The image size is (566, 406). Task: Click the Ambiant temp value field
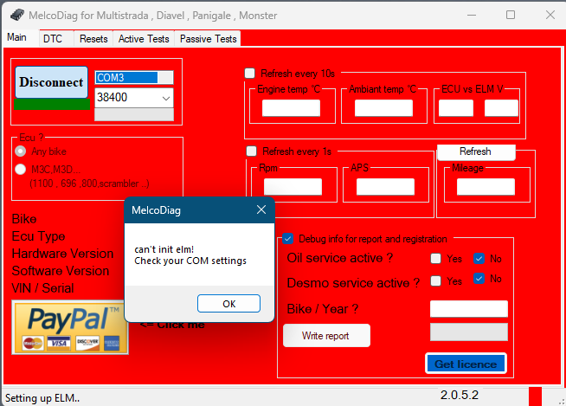pos(383,108)
